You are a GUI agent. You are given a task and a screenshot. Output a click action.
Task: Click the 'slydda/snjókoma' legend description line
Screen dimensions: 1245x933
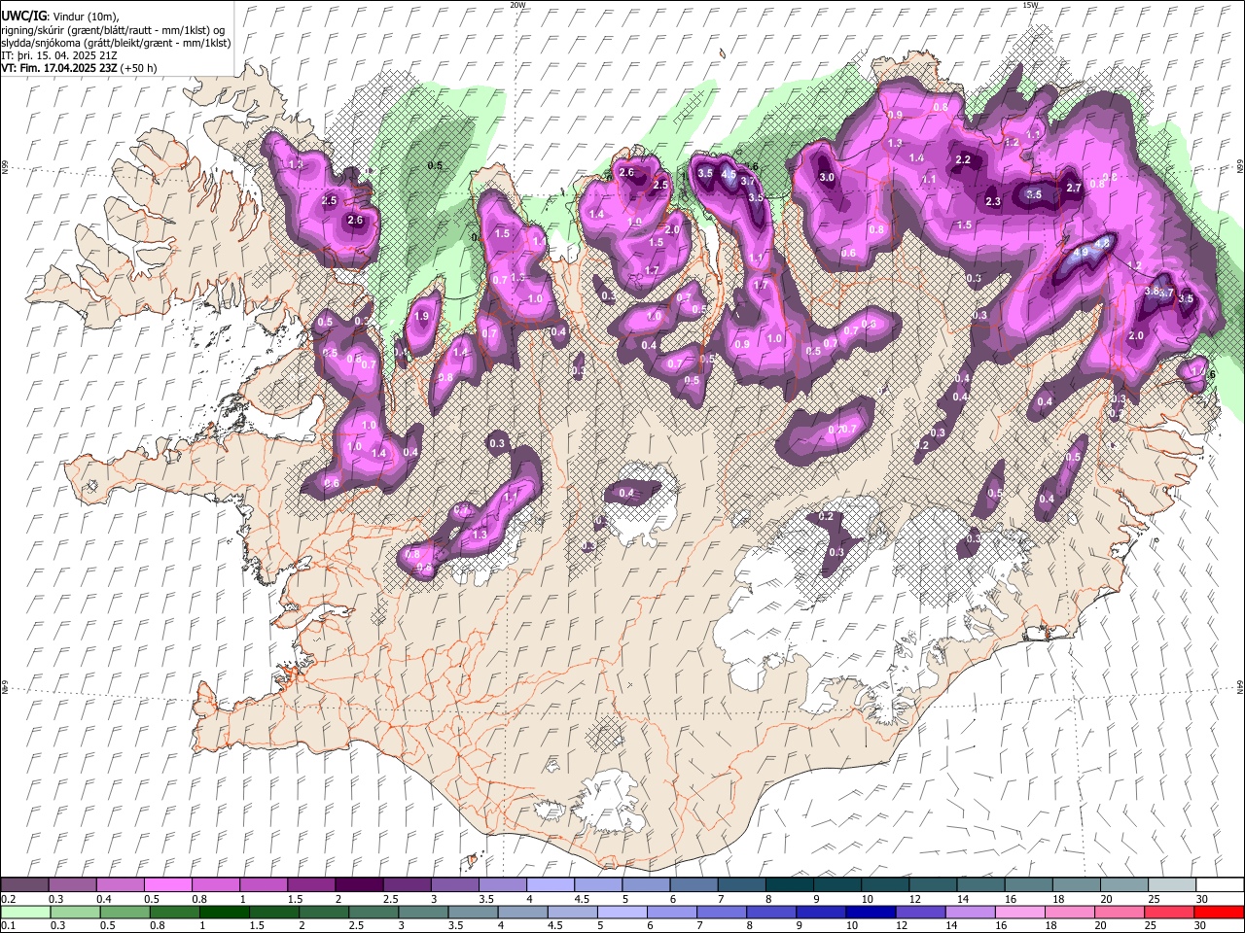pos(116,43)
